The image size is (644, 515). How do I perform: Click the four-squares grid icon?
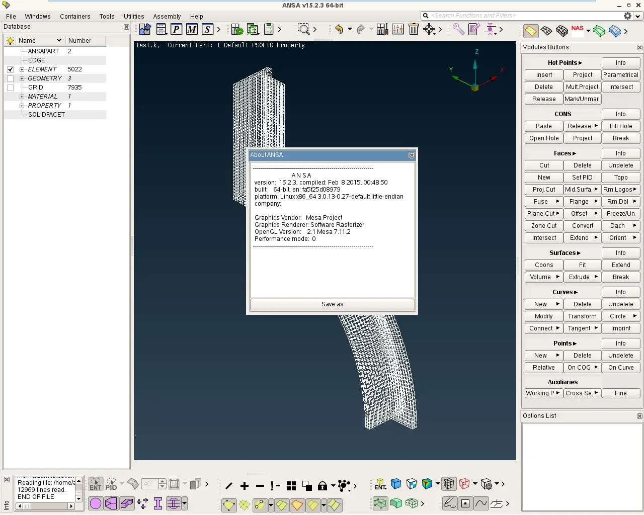291,486
